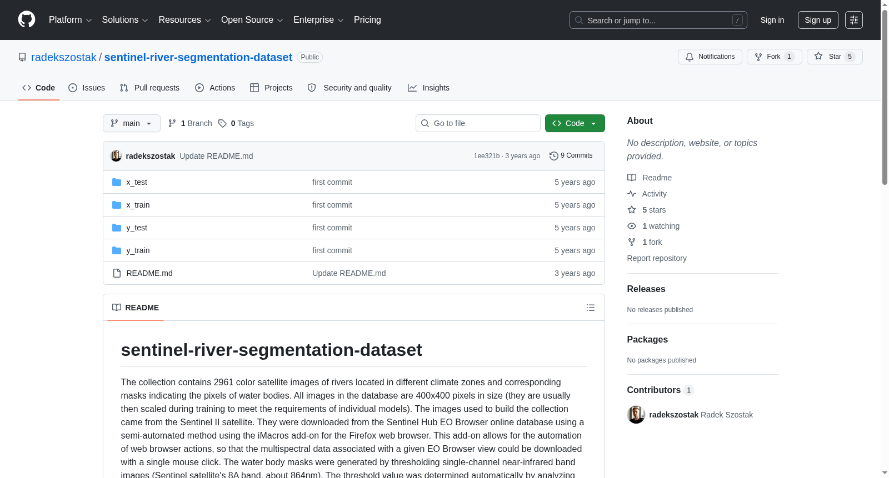Open the README.md file name

[x=149, y=273]
